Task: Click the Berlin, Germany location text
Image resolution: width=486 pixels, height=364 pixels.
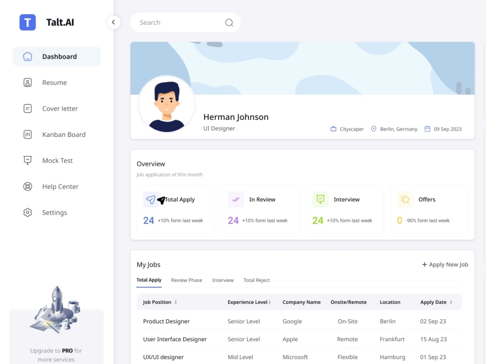Action: point(399,129)
